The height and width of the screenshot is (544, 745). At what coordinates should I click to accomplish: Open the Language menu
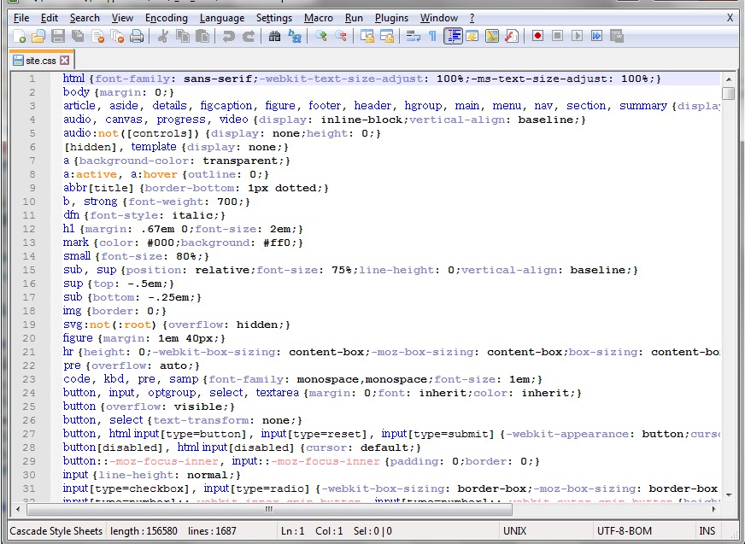(222, 18)
